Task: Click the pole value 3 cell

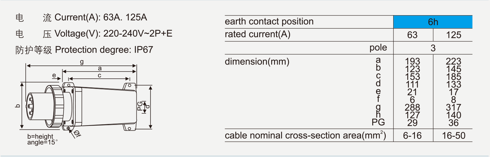Action: pyautogui.click(x=433, y=48)
